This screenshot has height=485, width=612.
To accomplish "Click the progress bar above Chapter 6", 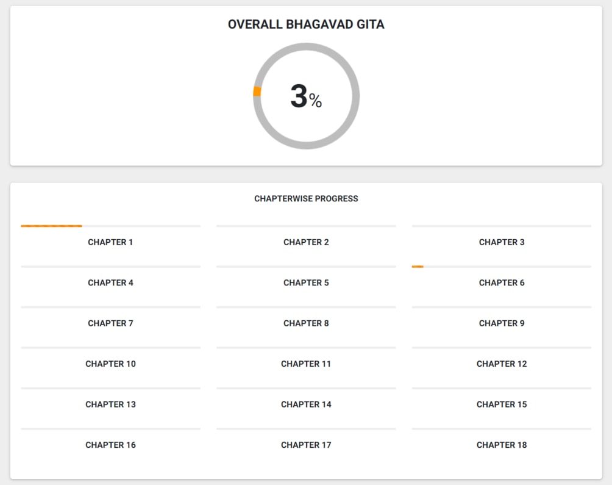I will pos(418,266).
